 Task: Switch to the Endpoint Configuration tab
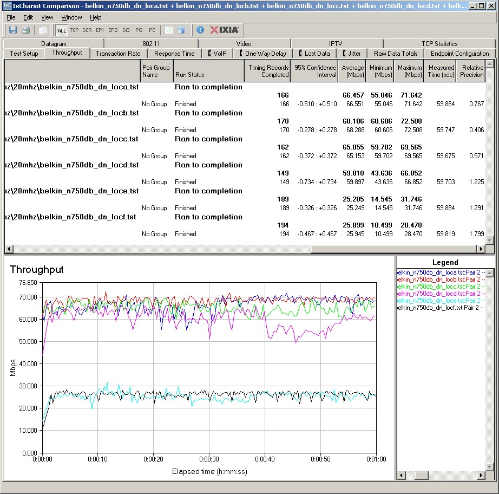tap(459, 54)
